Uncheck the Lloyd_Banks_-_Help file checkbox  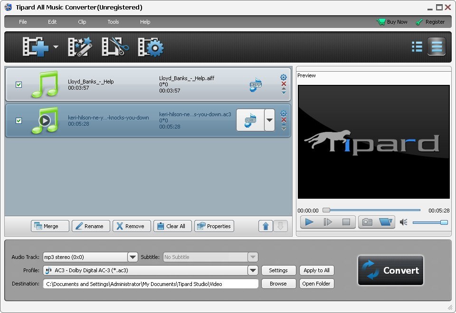[19, 84]
